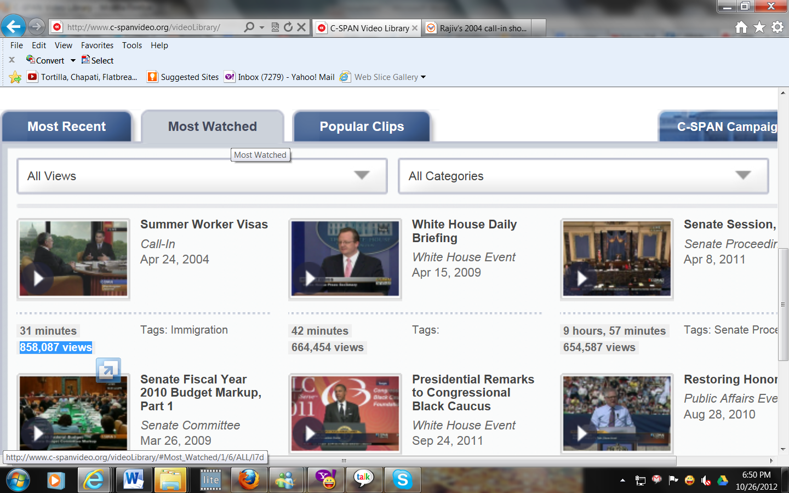
Task: Open the address bar search magnifier
Action: [x=249, y=27]
